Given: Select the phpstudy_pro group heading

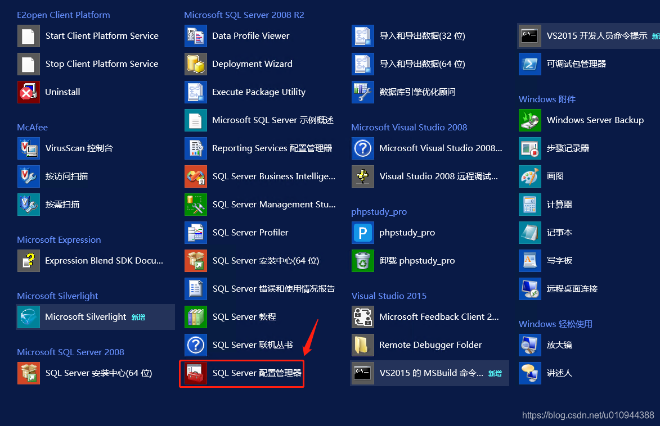Looking at the screenshot, I should click(379, 211).
